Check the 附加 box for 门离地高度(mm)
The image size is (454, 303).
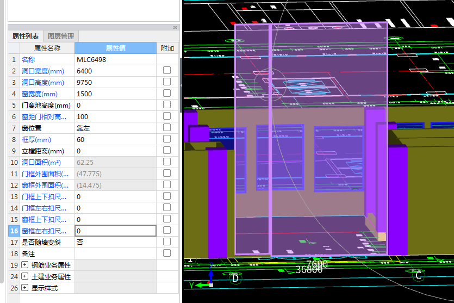[x=167, y=104]
